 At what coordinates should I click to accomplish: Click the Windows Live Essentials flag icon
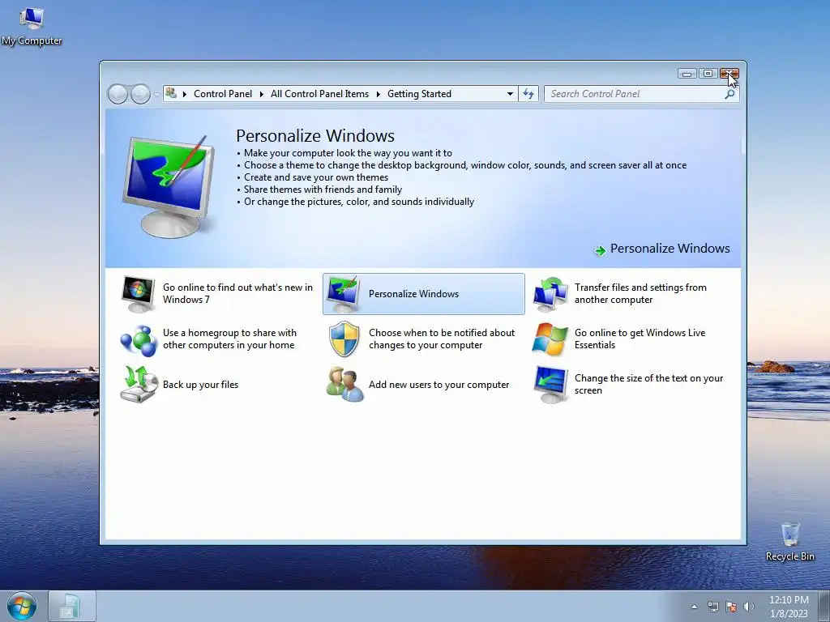tap(550, 339)
